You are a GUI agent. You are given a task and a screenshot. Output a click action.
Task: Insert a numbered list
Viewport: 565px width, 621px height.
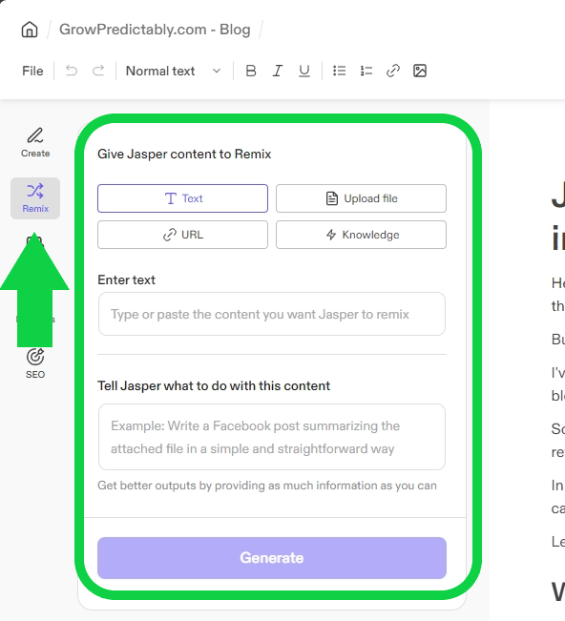366,71
